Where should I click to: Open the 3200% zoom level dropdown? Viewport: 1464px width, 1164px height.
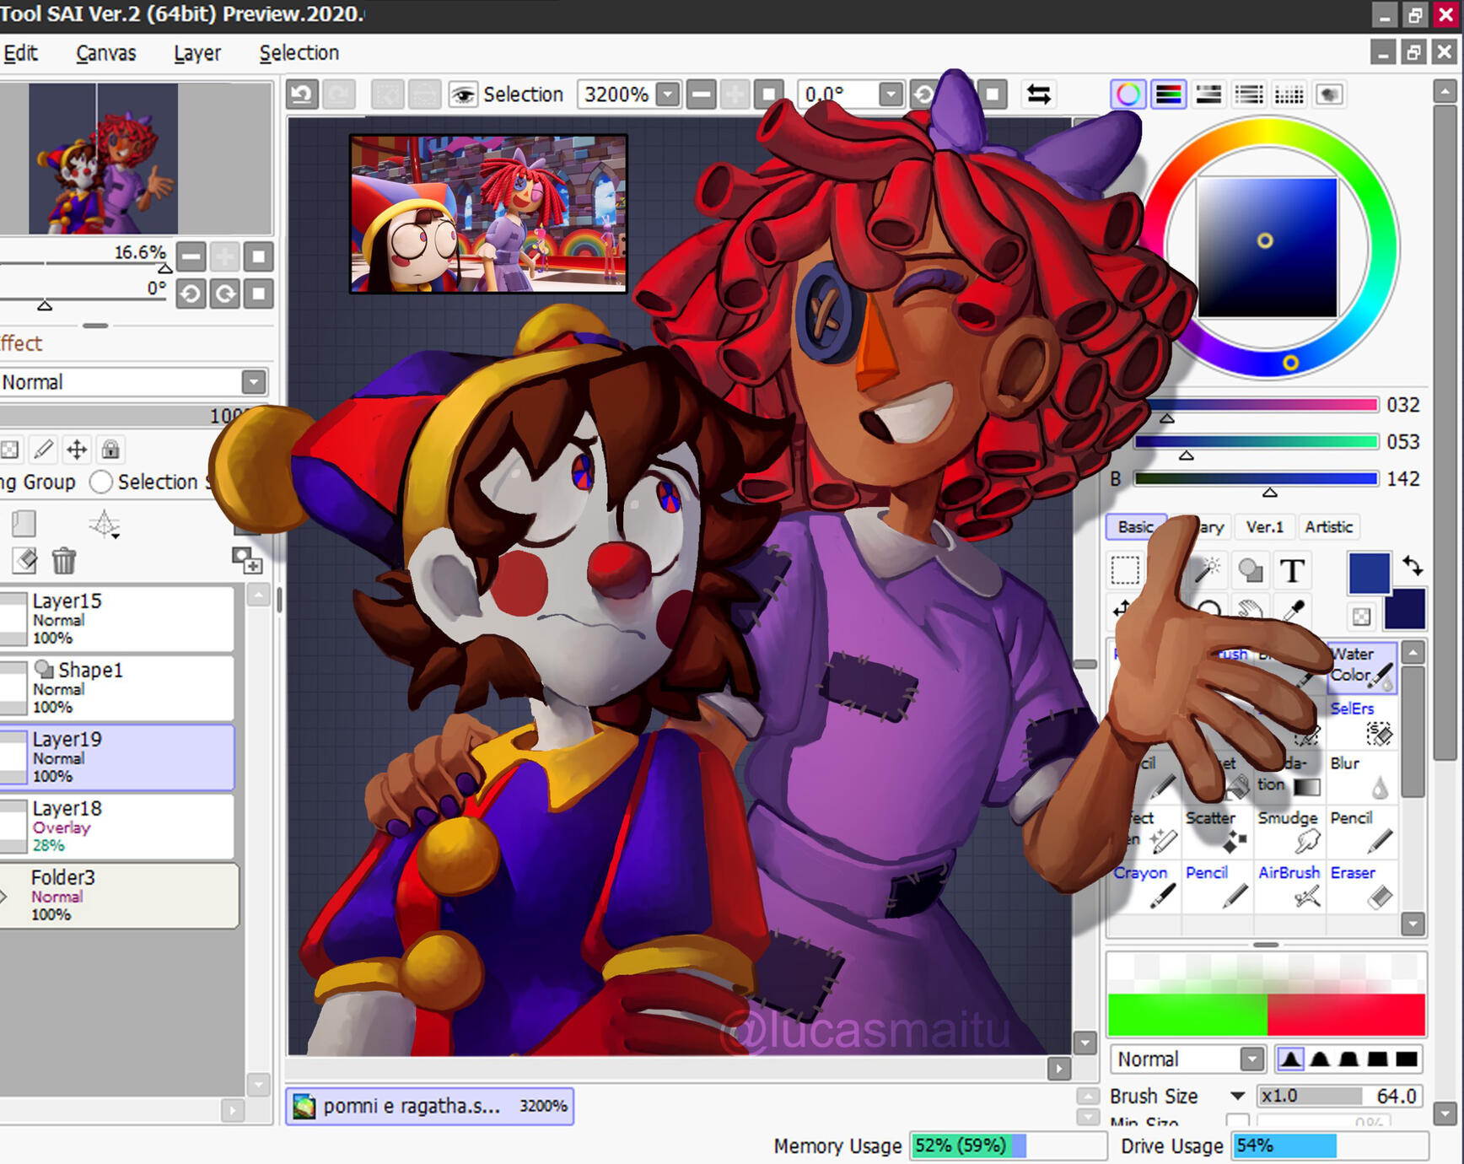(x=668, y=94)
